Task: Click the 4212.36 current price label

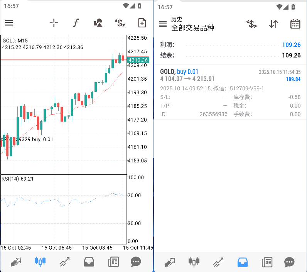Action: (138, 60)
